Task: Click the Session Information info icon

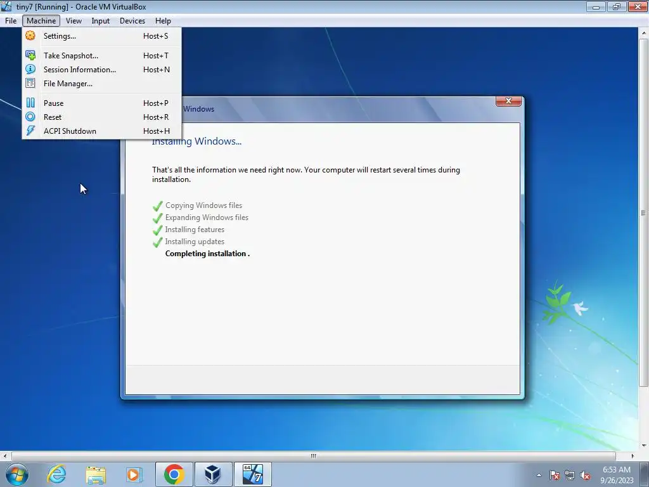Action: (30, 69)
